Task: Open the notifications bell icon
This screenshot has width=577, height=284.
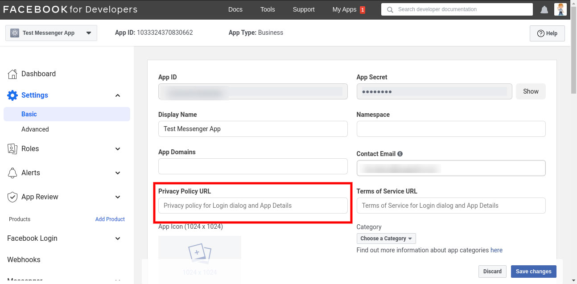Action: [544, 10]
